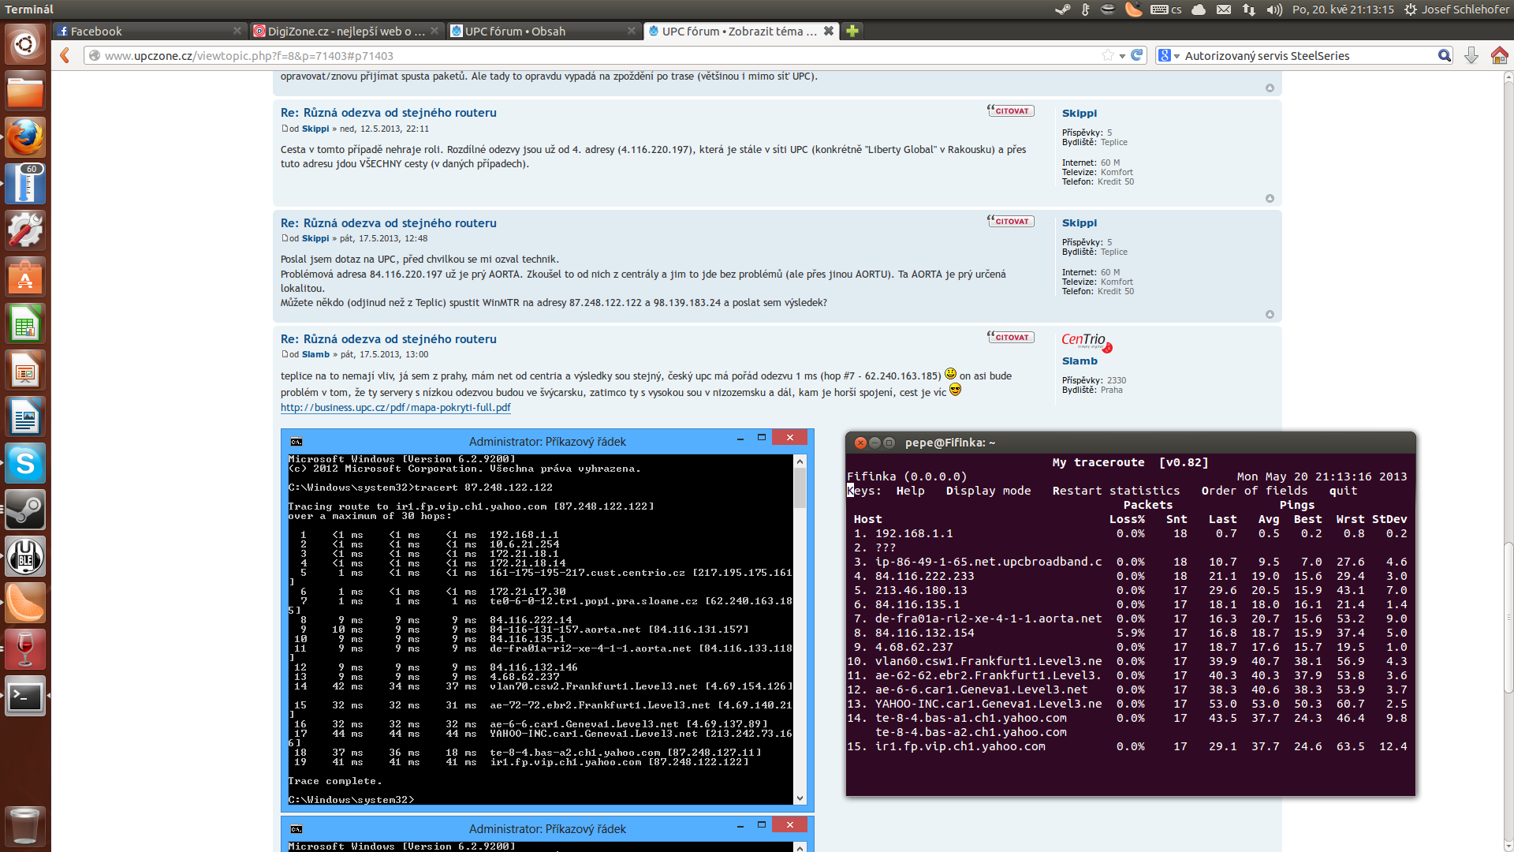Click browser back arrow button
Viewport: 1514px width, 852px height.
click(65, 55)
